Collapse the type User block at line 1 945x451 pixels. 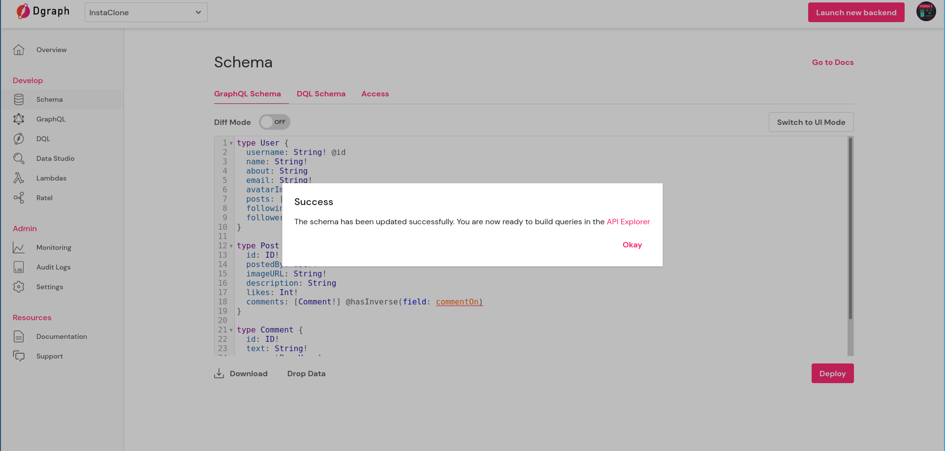(231, 143)
